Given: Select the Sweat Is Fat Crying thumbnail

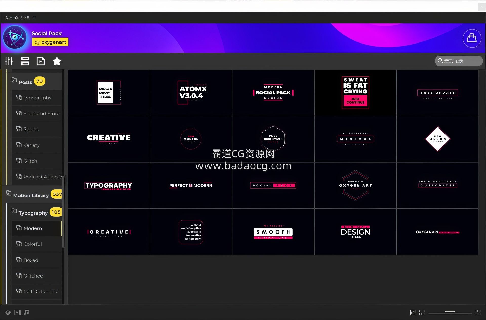Looking at the screenshot, I should [x=355, y=93].
